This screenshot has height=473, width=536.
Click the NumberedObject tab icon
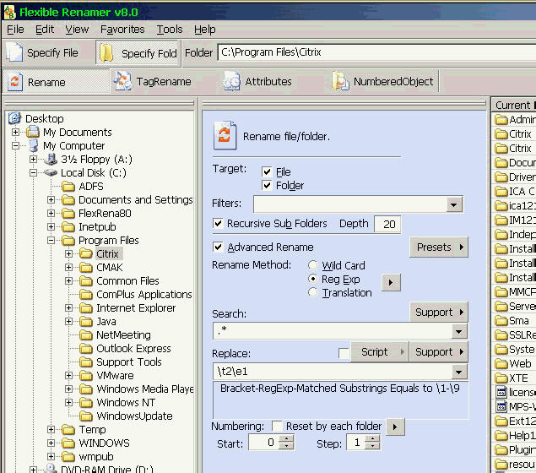click(x=340, y=82)
